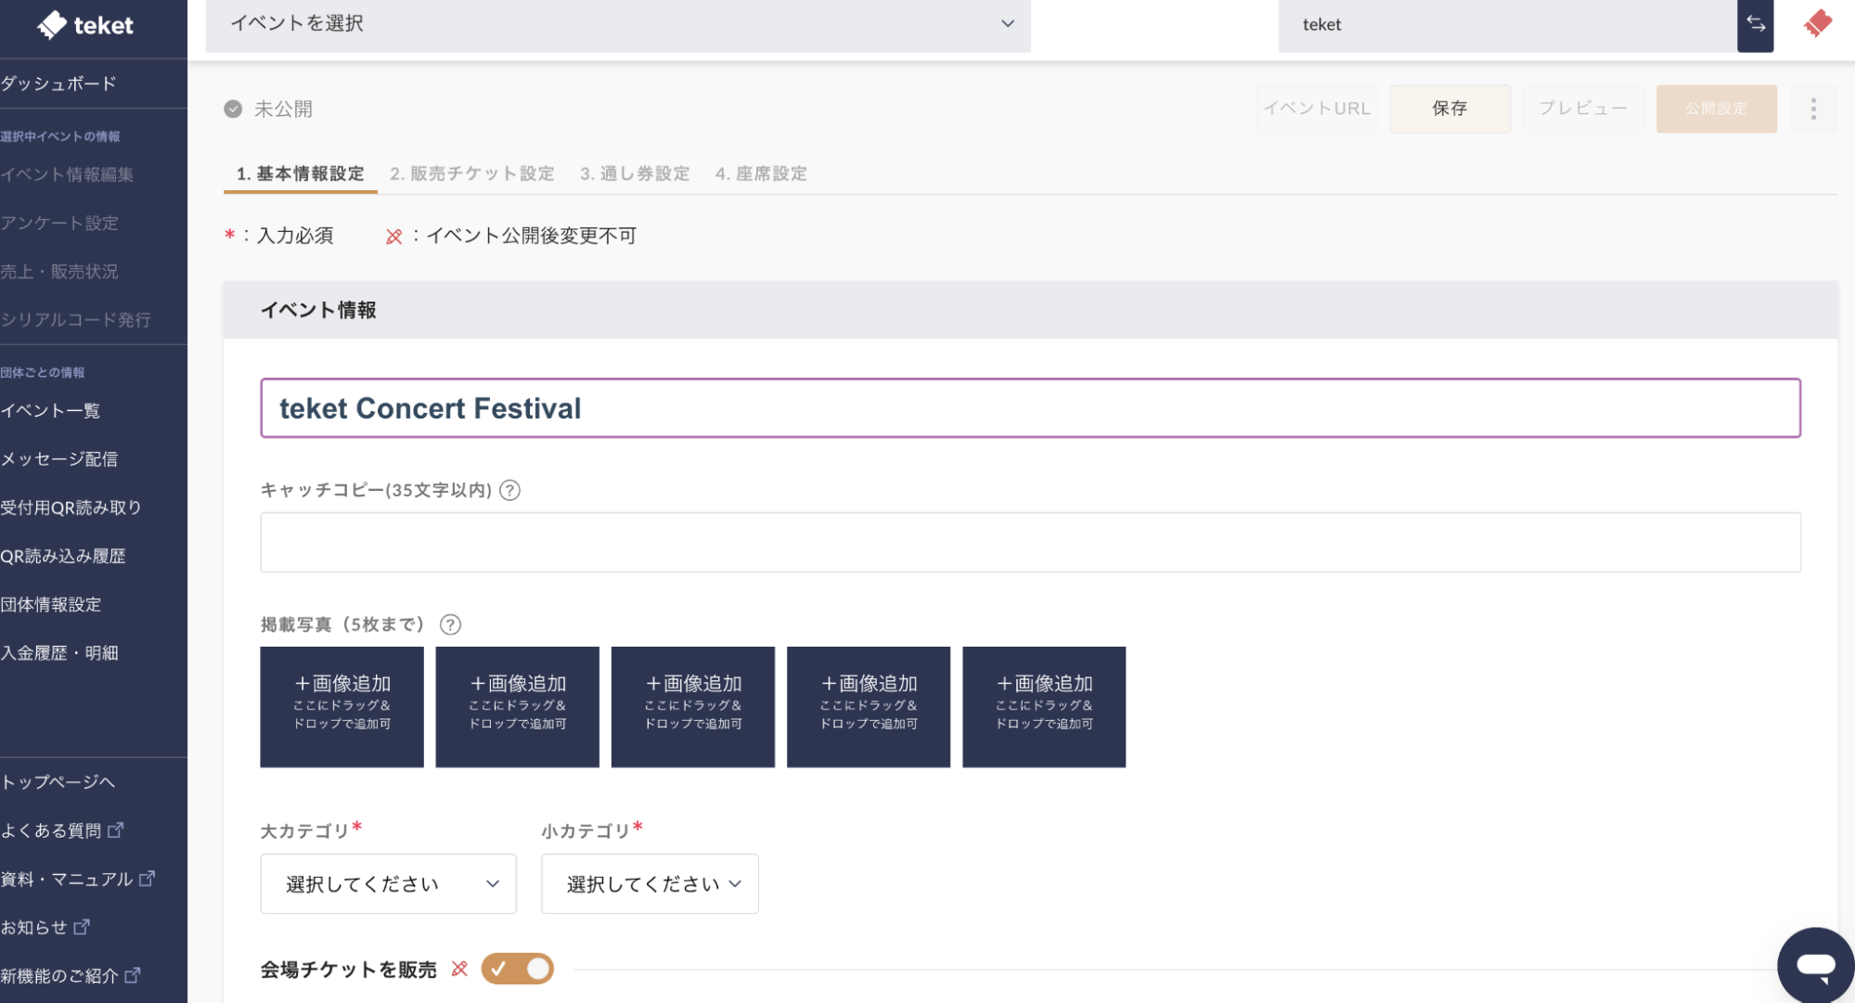Open the three-dot more options menu
The width and height of the screenshot is (1855, 1003).
[x=1813, y=109]
